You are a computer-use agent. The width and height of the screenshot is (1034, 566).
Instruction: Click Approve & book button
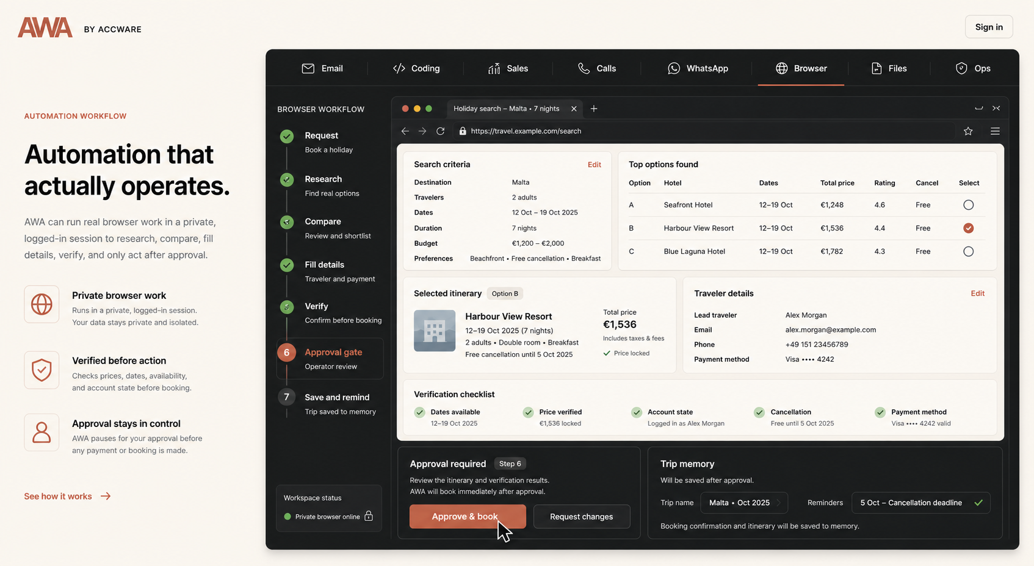468,517
